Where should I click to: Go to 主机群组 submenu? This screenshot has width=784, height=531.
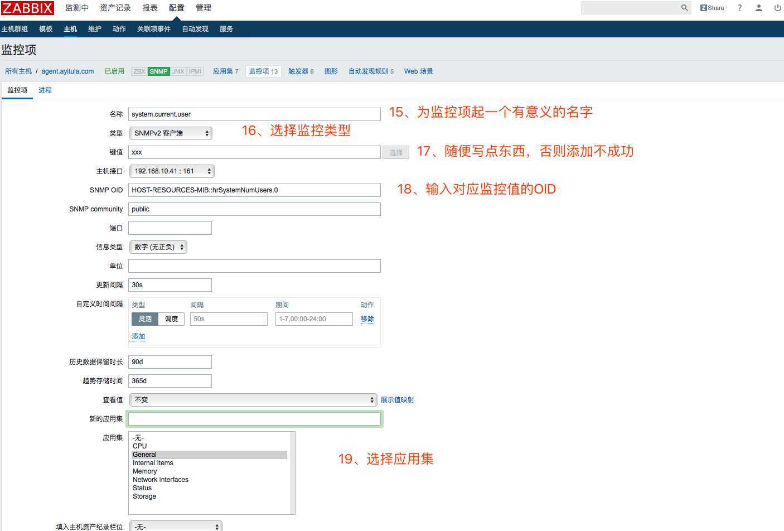(x=14, y=29)
